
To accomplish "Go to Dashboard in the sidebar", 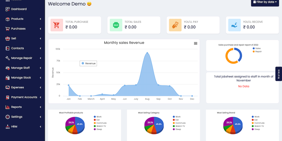I will click(x=19, y=9).
